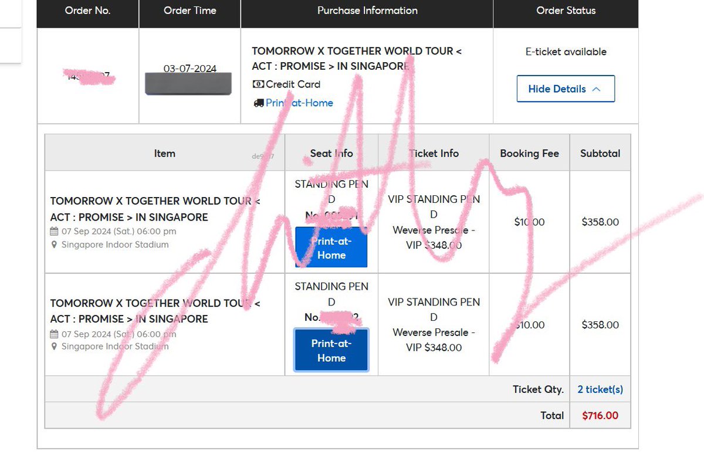Collapse details using the chevron arrow

point(597,89)
